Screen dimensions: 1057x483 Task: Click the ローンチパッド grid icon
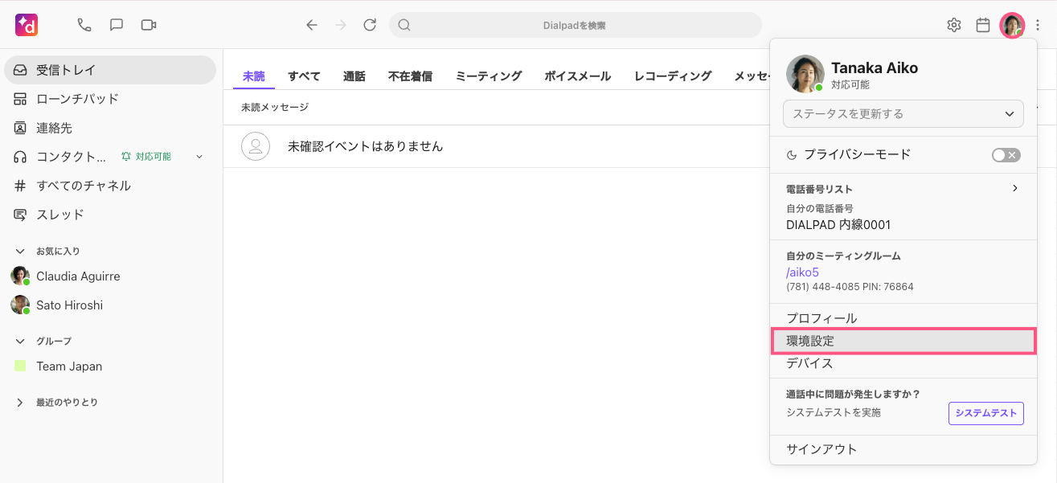20,99
